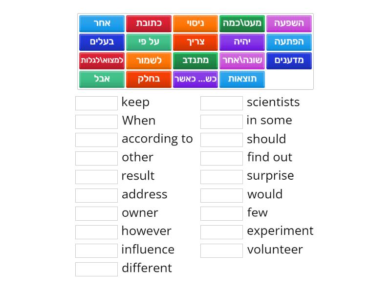391x293 pixels.
Task: Click the תוצאות tile
Action: pyautogui.click(x=242, y=79)
